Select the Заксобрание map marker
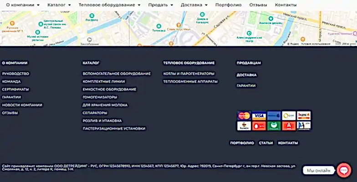This screenshot has width=357, height=182. tap(89, 40)
